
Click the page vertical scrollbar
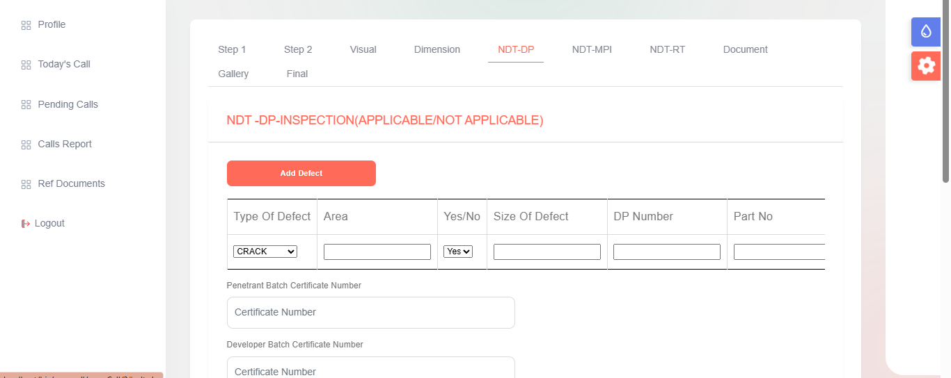[x=945, y=90]
